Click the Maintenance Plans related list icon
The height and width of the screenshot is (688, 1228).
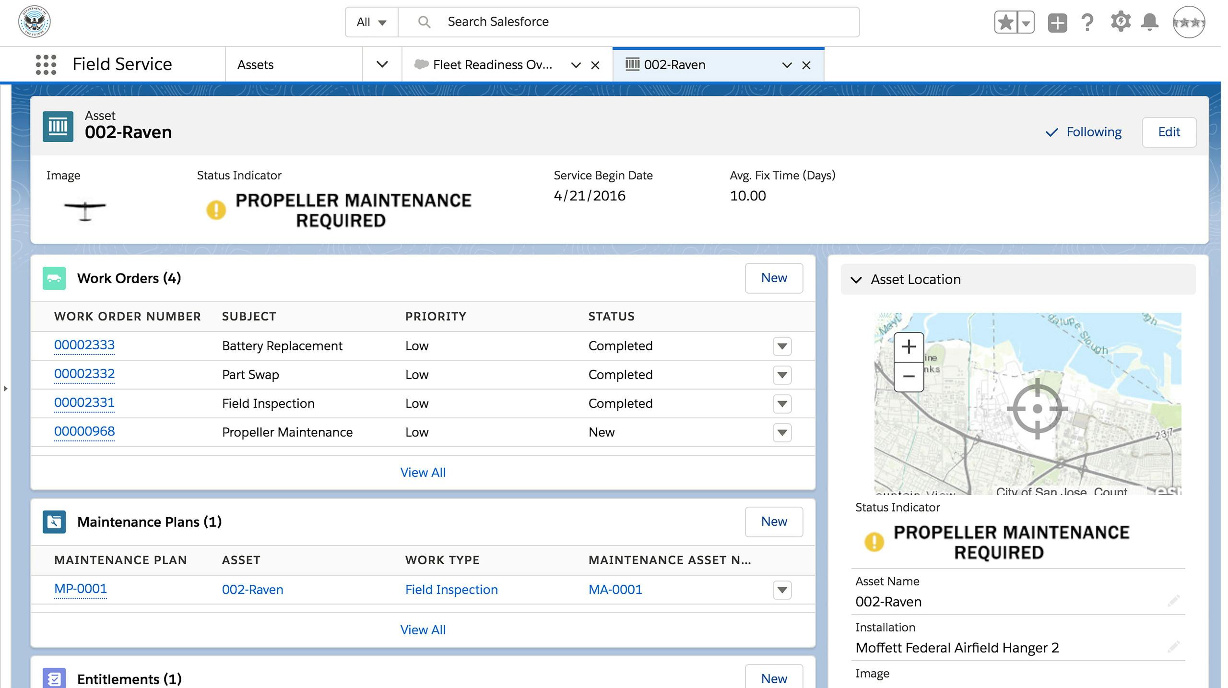[x=54, y=522]
